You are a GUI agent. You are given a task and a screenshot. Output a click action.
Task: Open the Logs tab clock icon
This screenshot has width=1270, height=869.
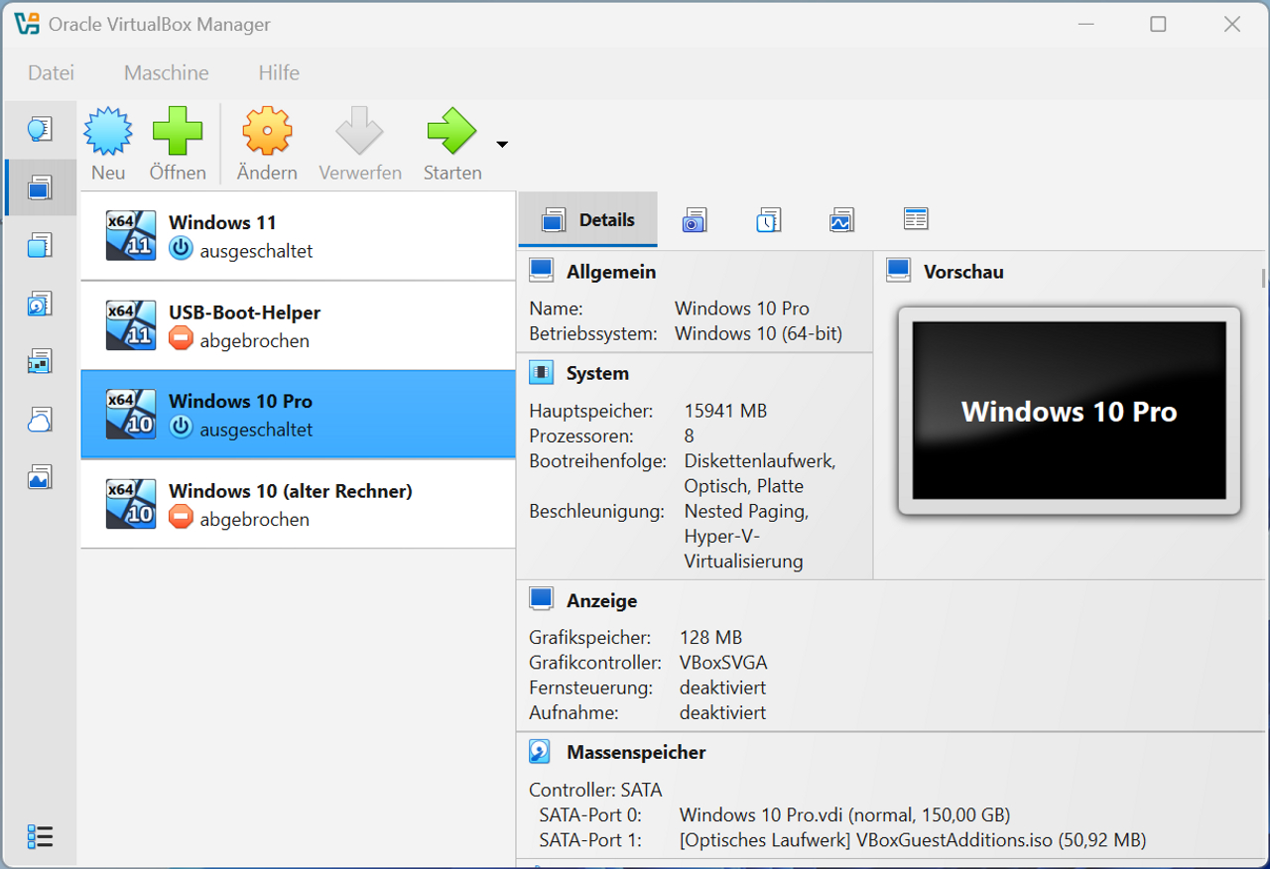(768, 220)
